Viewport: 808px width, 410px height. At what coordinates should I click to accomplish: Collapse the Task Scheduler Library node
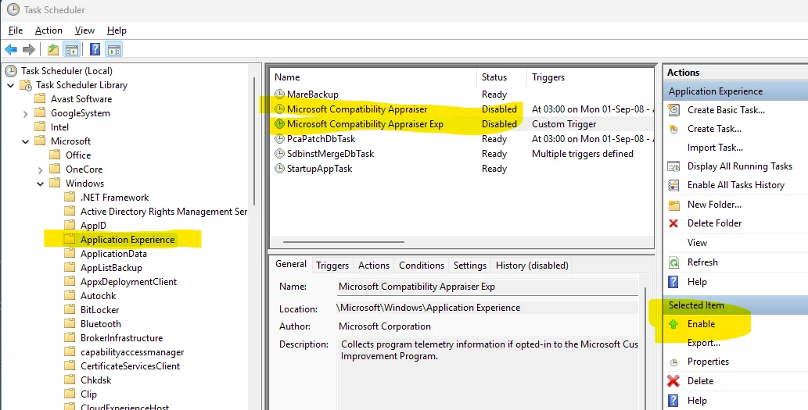[x=11, y=85]
